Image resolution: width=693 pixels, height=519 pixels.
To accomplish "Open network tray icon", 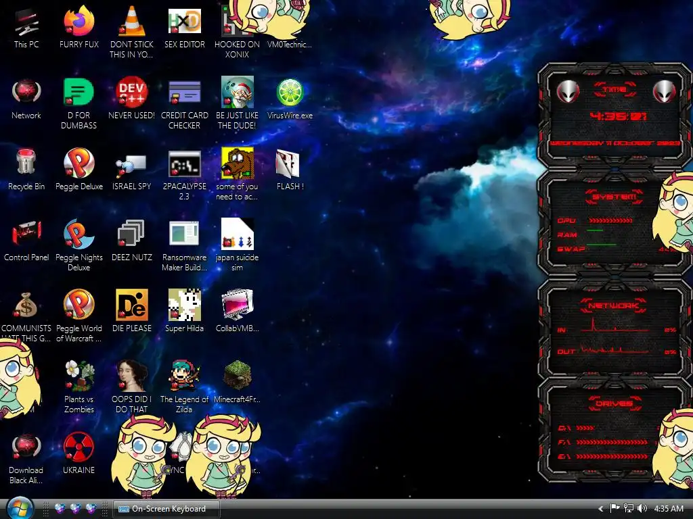I will pos(628,508).
